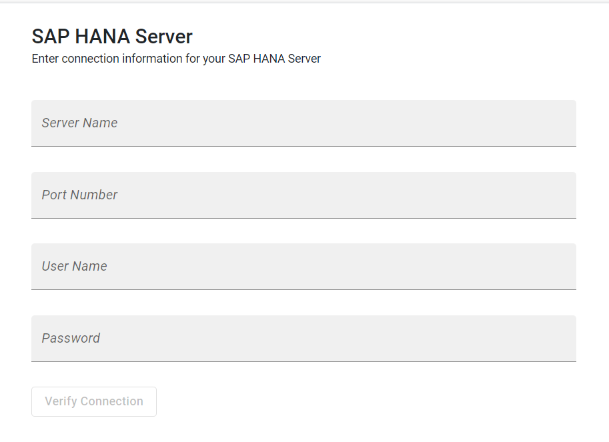Click the Server Name input field
Viewport: 609px width, 442px height.
(x=303, y=123)
